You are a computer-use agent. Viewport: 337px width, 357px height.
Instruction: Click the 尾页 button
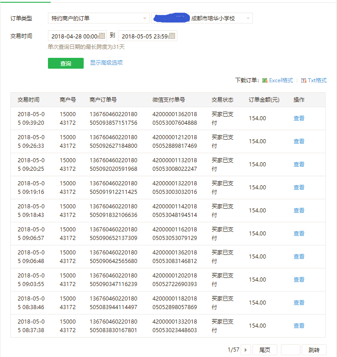tap(265, 350)
